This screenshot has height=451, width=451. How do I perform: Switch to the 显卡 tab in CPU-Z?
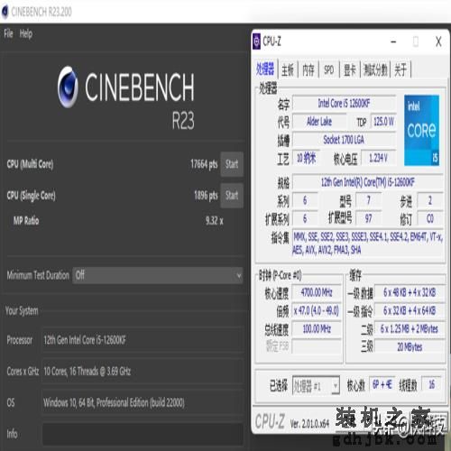pos(350,70)
